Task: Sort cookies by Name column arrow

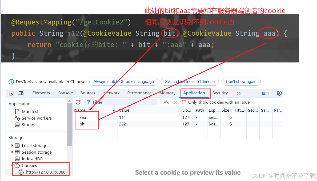Action: [114, 111]
